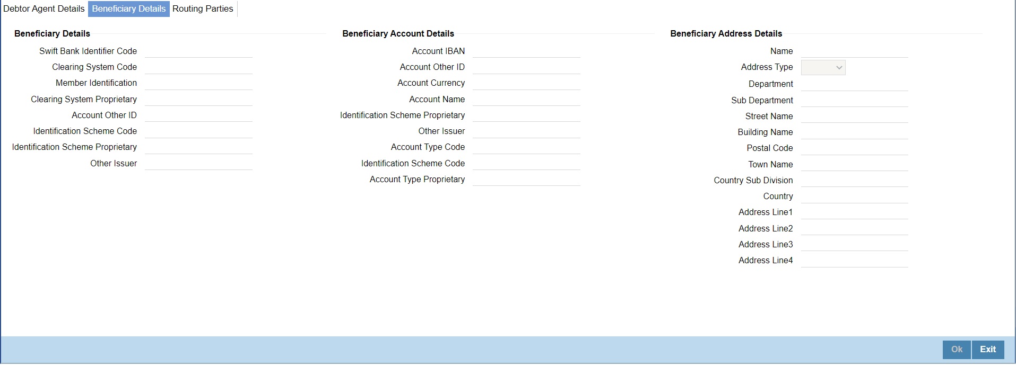
Task: Click the Exit button
Action: (988, 350)
